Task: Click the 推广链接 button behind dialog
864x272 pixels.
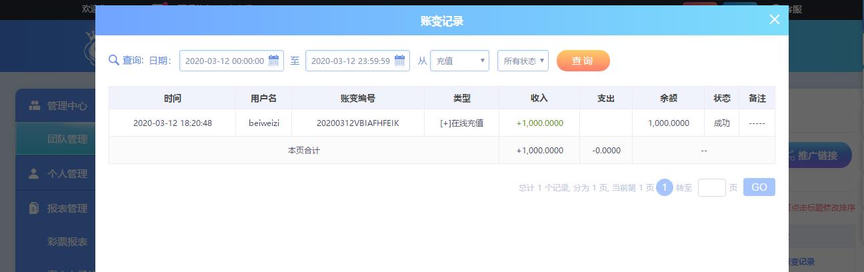Action: [x=819, y=156]
